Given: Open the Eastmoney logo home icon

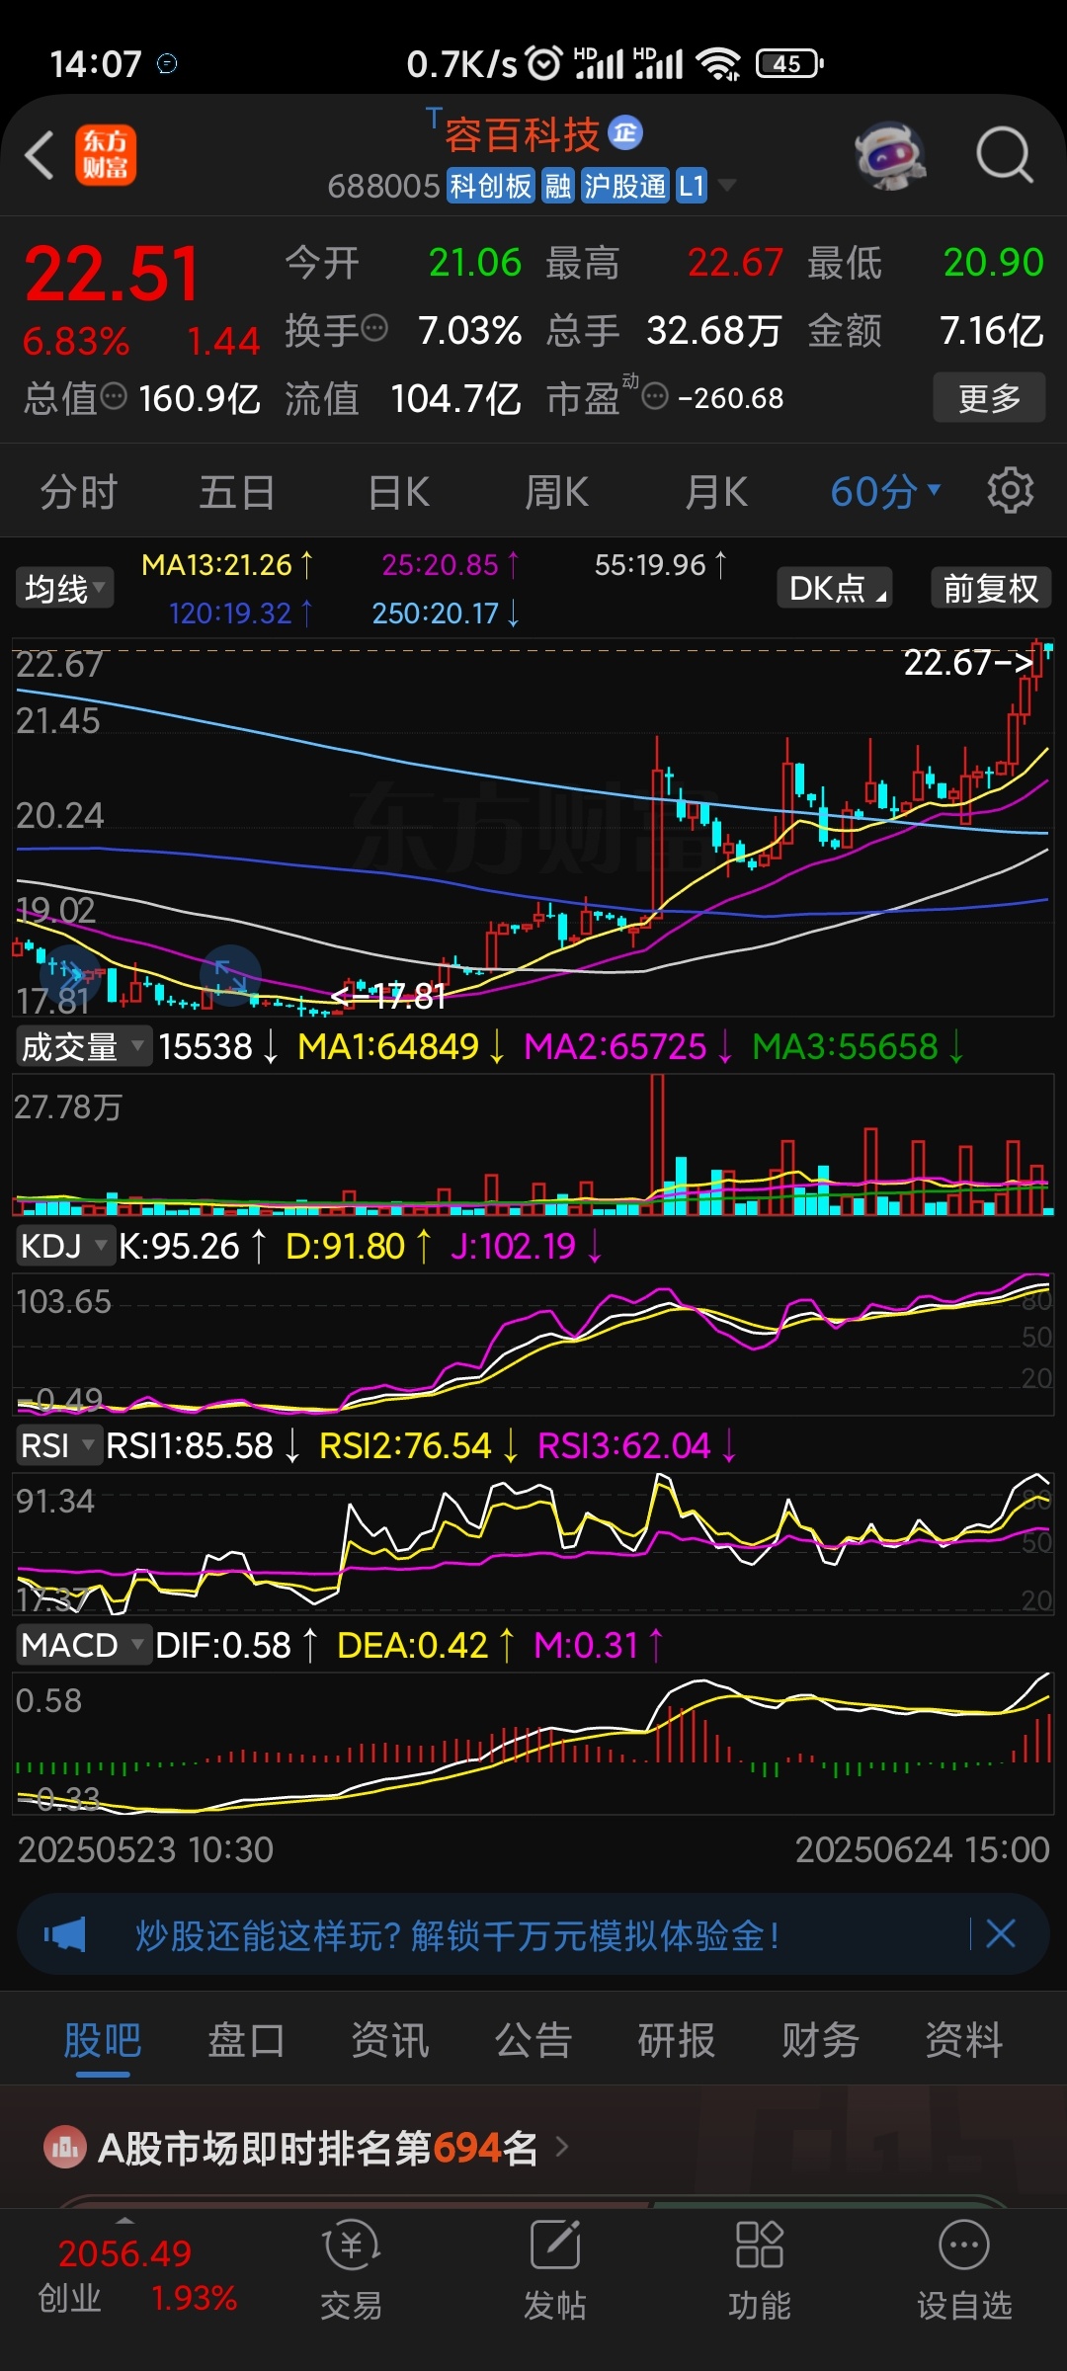Looking at the screenshot, I should pos(106,155).
